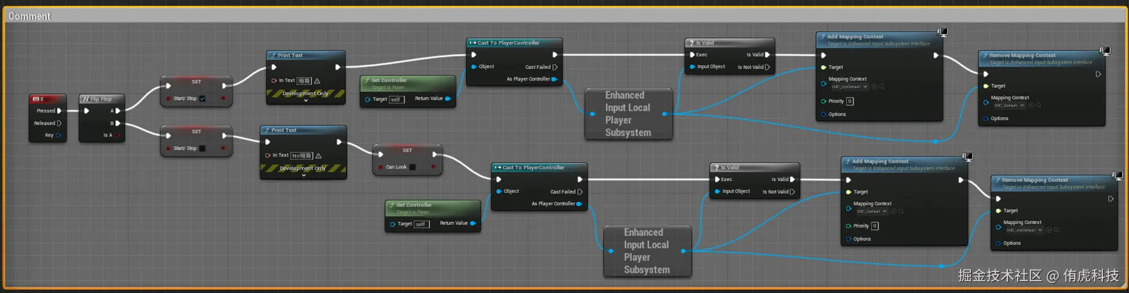
Task: Click the Flip Flop B output exec pin
Action: pyautogui.click(x=117, y=123)
